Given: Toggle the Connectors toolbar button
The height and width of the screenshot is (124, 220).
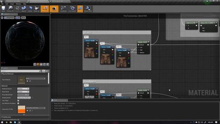Looking at the screenshot, I should [x=45, y=9].
